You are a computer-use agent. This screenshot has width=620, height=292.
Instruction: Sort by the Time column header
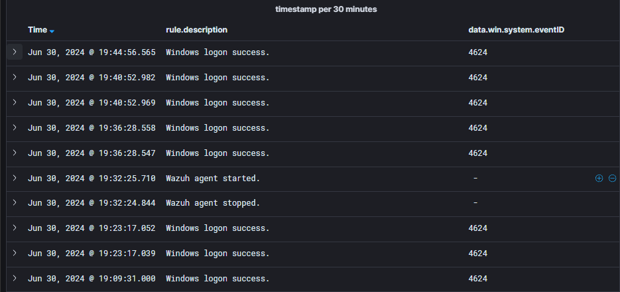tap(37, 30)
